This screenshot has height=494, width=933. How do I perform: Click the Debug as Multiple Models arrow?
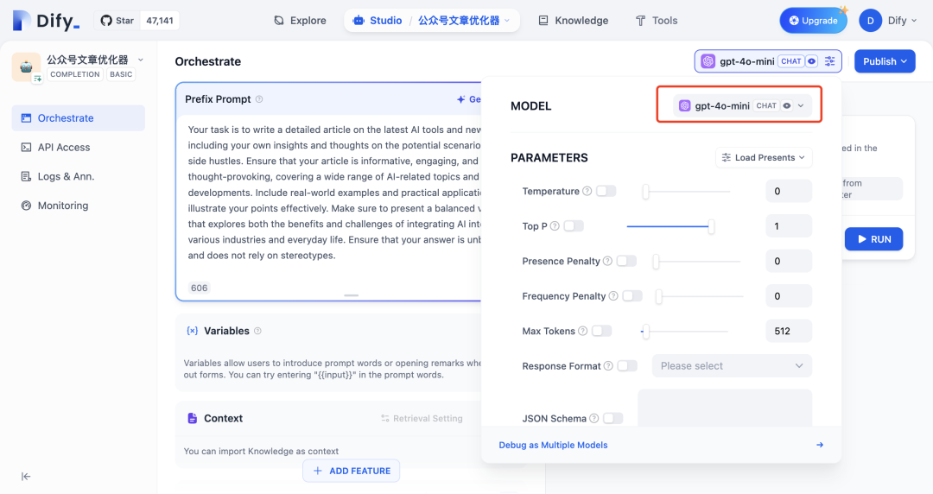(820, 445)
